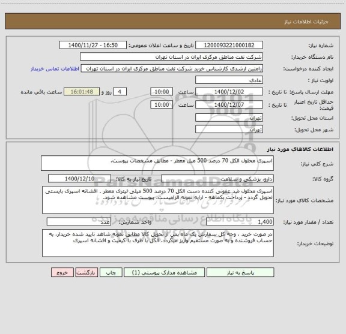Click the ایجاد کننده درخواست field
This screenshot has height=334, width=346.
[x=172, y=68]
